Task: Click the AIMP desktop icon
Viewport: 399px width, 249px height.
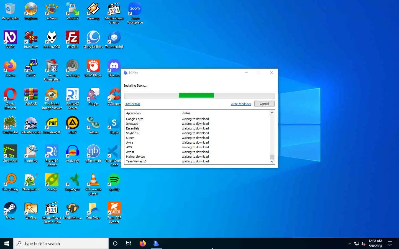Action: coord(72,125)
